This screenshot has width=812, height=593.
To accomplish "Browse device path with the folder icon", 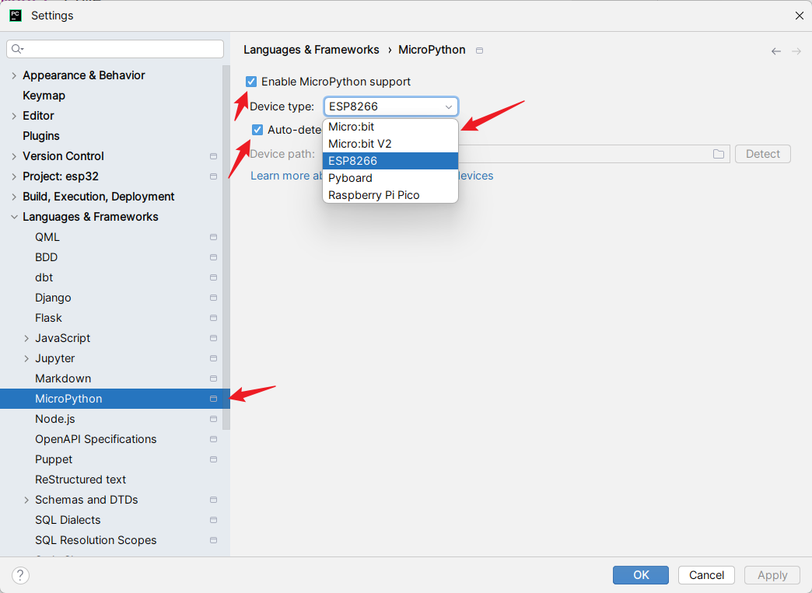I will click(718, 154).
